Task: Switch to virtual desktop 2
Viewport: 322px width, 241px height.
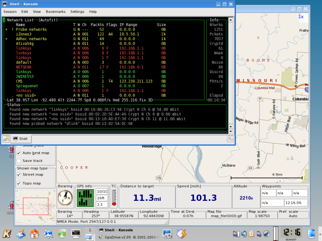Action: pyautogui.click(x=90, y=237)
